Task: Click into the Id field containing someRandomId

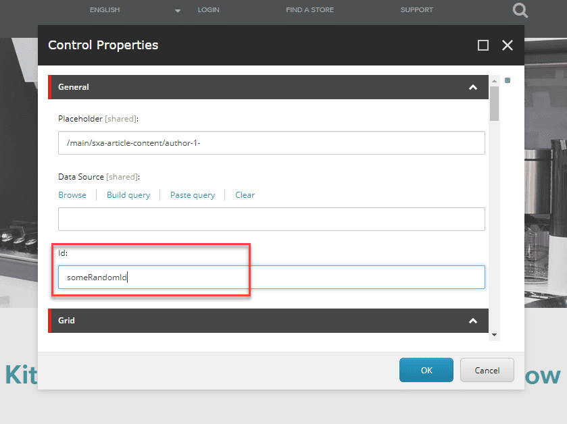Action: pyautogui.click(x=271, y=277)
